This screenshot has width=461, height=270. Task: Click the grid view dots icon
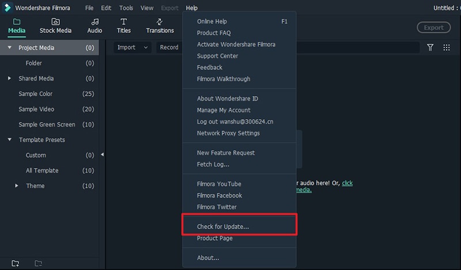tap(446, 47)
